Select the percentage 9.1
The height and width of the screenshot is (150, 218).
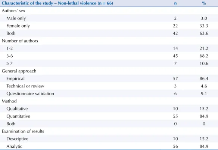pos(204,94)
